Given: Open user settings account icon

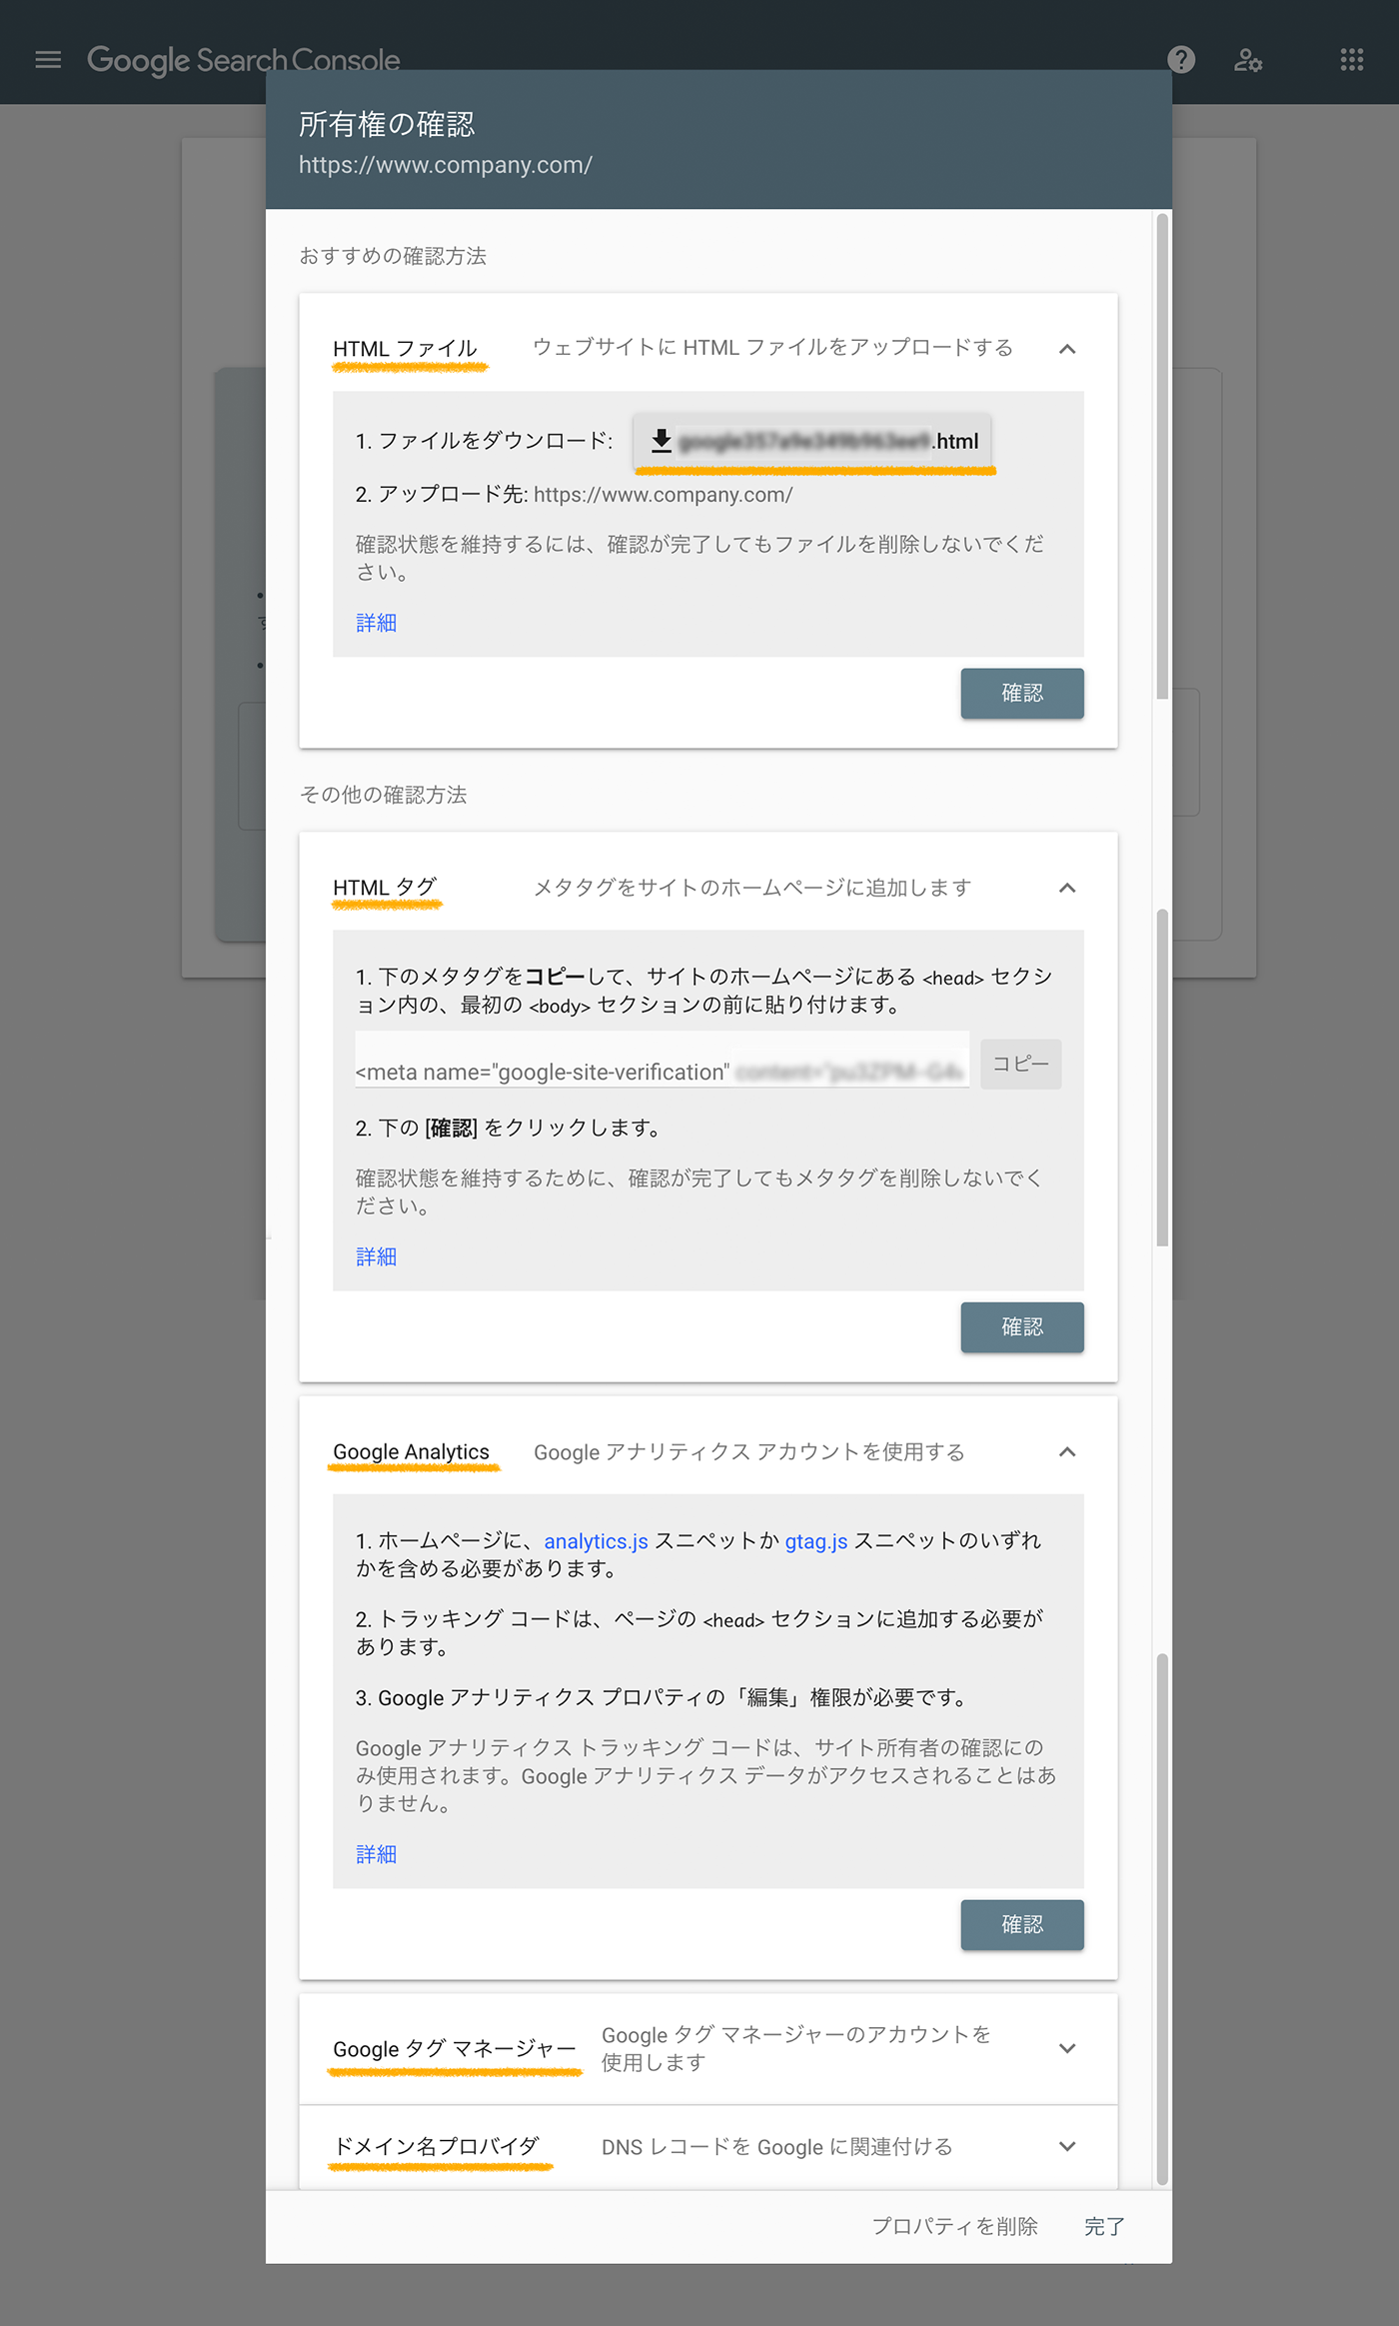Looking at the screenshot, I should (x=1248, y=60).
